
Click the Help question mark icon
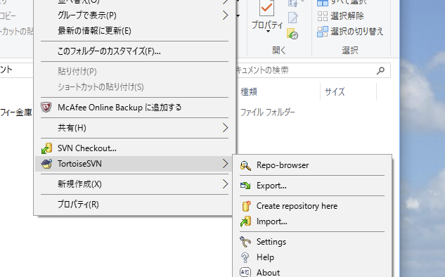245,257
